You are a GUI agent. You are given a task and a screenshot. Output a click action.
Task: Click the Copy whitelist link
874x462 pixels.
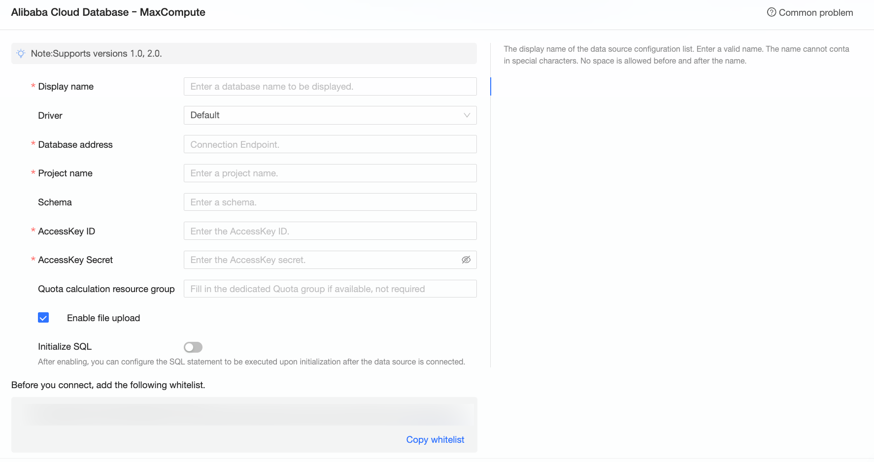point(435,440)
